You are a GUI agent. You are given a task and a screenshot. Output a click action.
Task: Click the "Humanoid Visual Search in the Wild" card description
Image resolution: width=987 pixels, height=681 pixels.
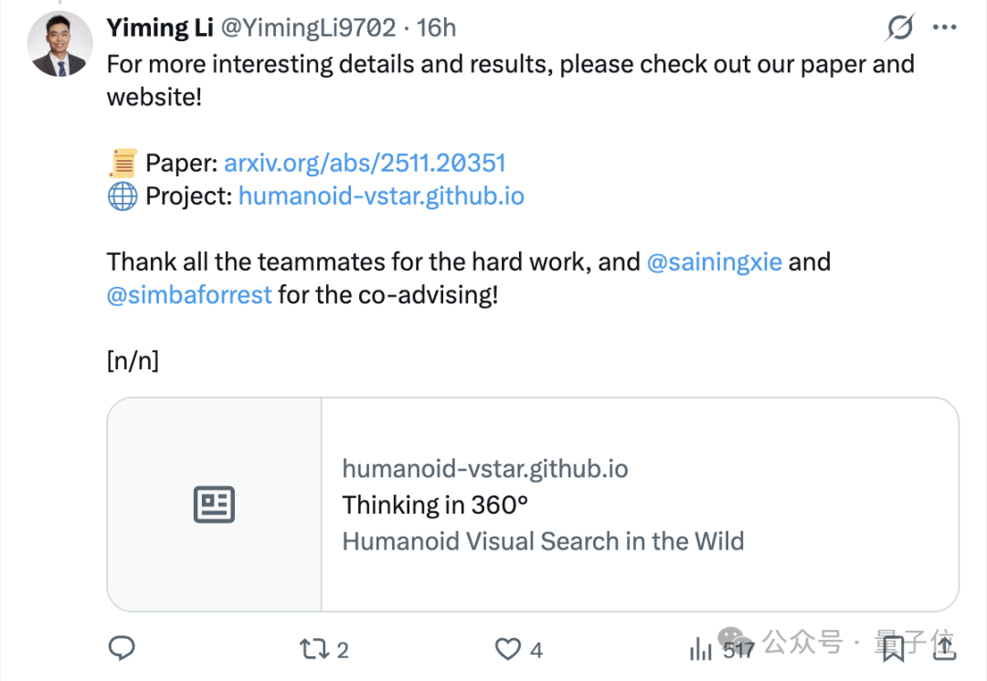point(543,541)
